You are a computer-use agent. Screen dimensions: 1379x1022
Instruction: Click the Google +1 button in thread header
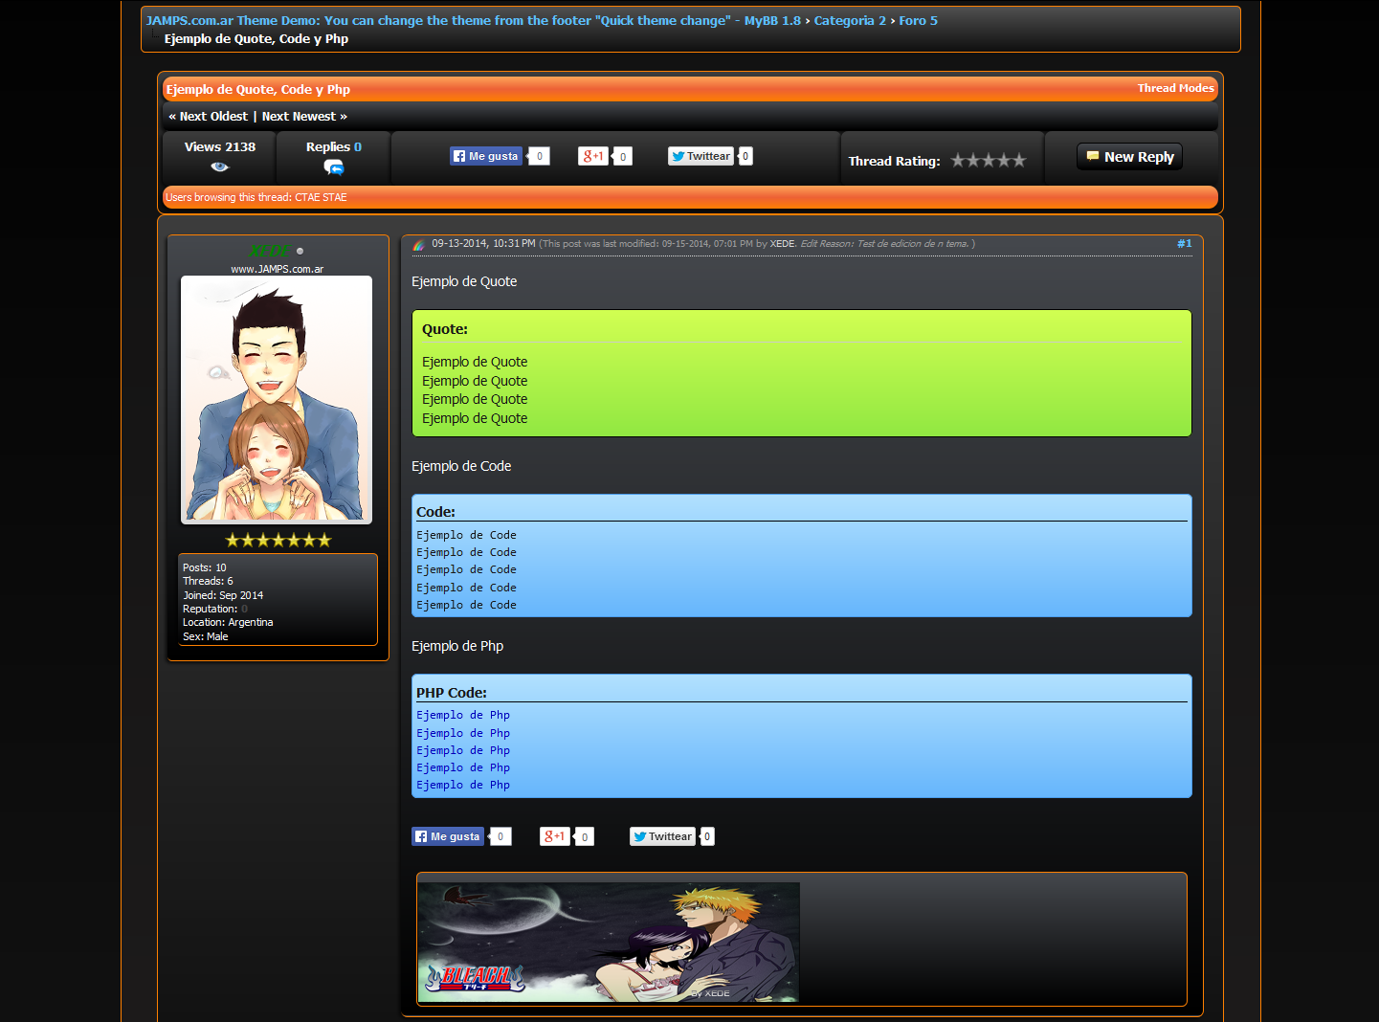pos(592,156)
